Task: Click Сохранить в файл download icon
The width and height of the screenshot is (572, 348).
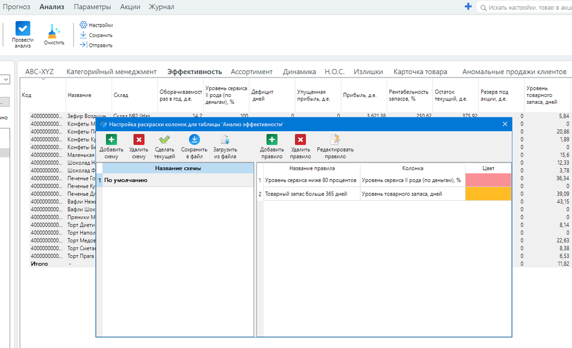Action: (194, 140)
